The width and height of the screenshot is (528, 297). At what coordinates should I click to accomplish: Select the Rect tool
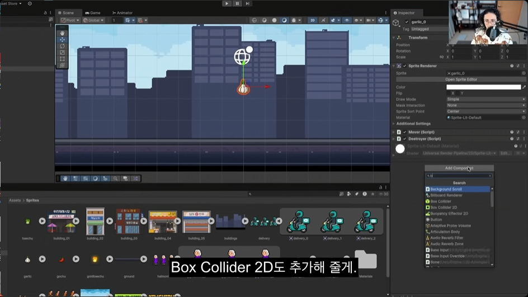pyautogui.click(x=62, y=59)
